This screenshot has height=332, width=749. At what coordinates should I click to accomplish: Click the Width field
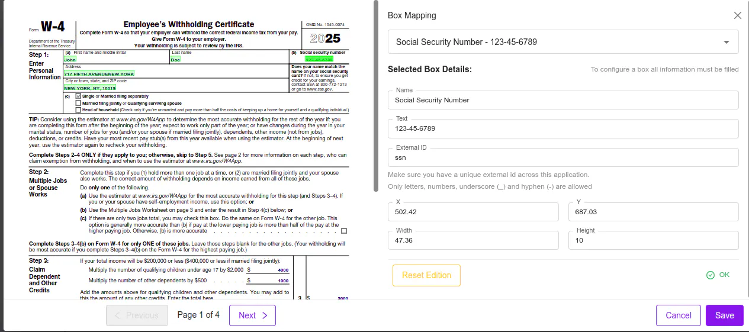(x=473, y=240)
